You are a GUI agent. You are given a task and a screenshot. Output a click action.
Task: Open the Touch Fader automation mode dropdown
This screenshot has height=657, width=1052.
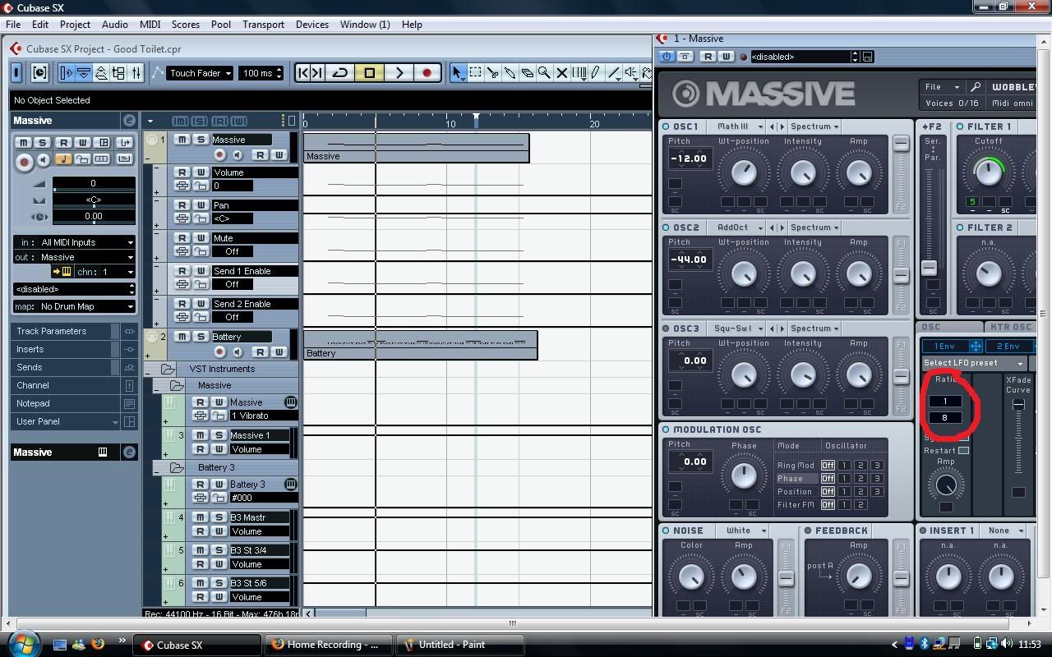201,73
